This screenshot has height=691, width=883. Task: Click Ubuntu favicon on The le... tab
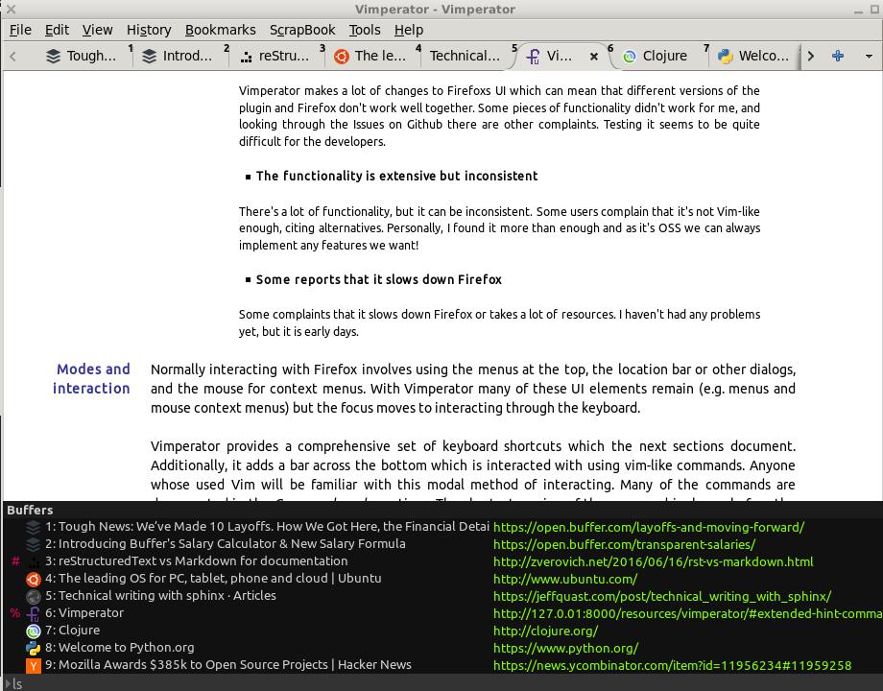coord(342,57)
